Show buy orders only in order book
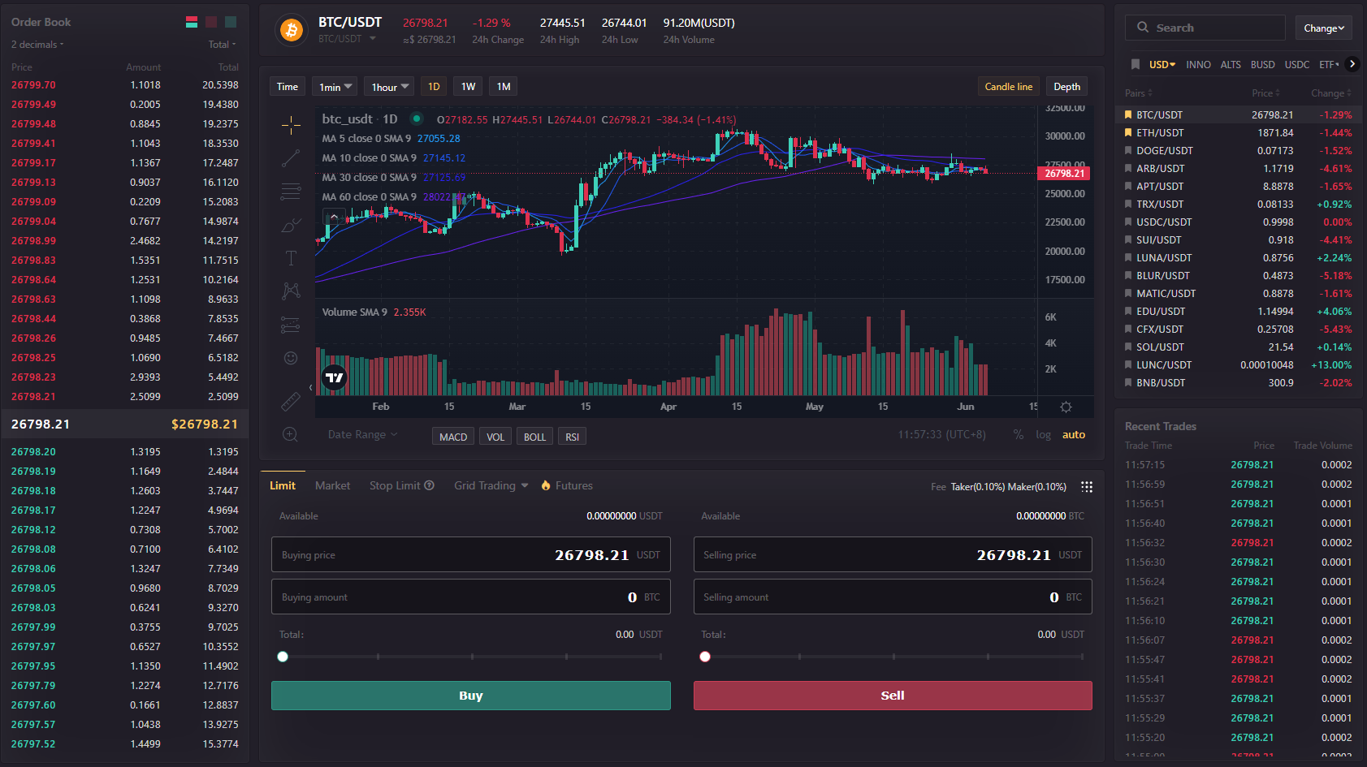 pyautogui.click(x=231, y=22)
